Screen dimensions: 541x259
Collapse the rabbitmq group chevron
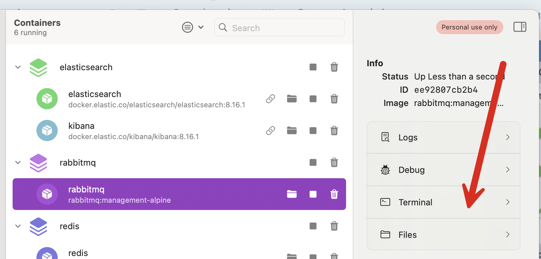[18, 163]
